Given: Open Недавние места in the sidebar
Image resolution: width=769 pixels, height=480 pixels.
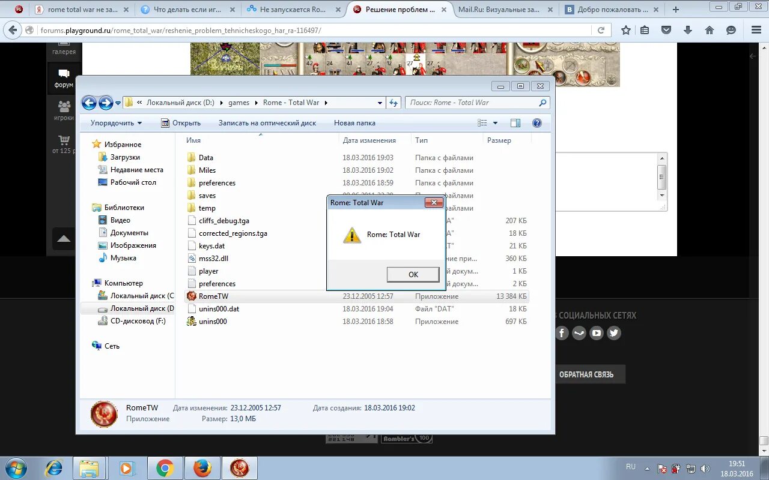Looking at the screenshot, I should (137, 170).
